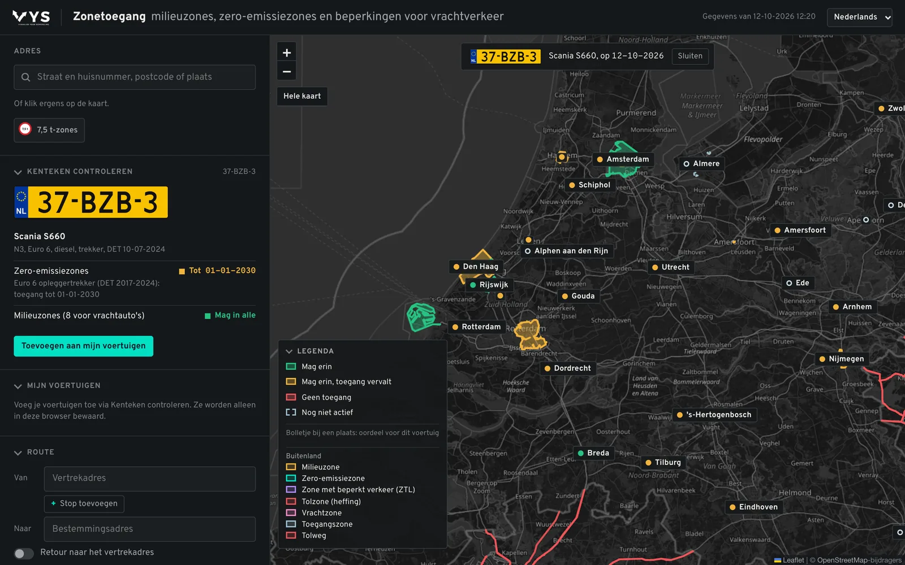Click the Amsterdam city marker

(x=623, y=159)
